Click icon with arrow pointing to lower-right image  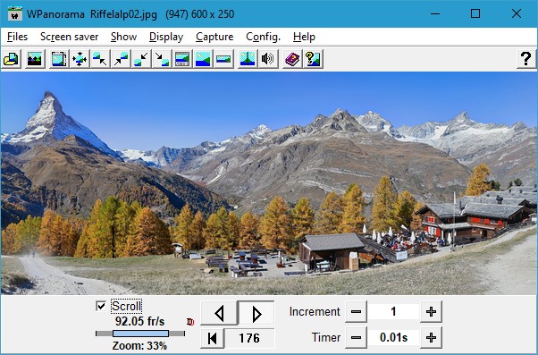point(162,59)
